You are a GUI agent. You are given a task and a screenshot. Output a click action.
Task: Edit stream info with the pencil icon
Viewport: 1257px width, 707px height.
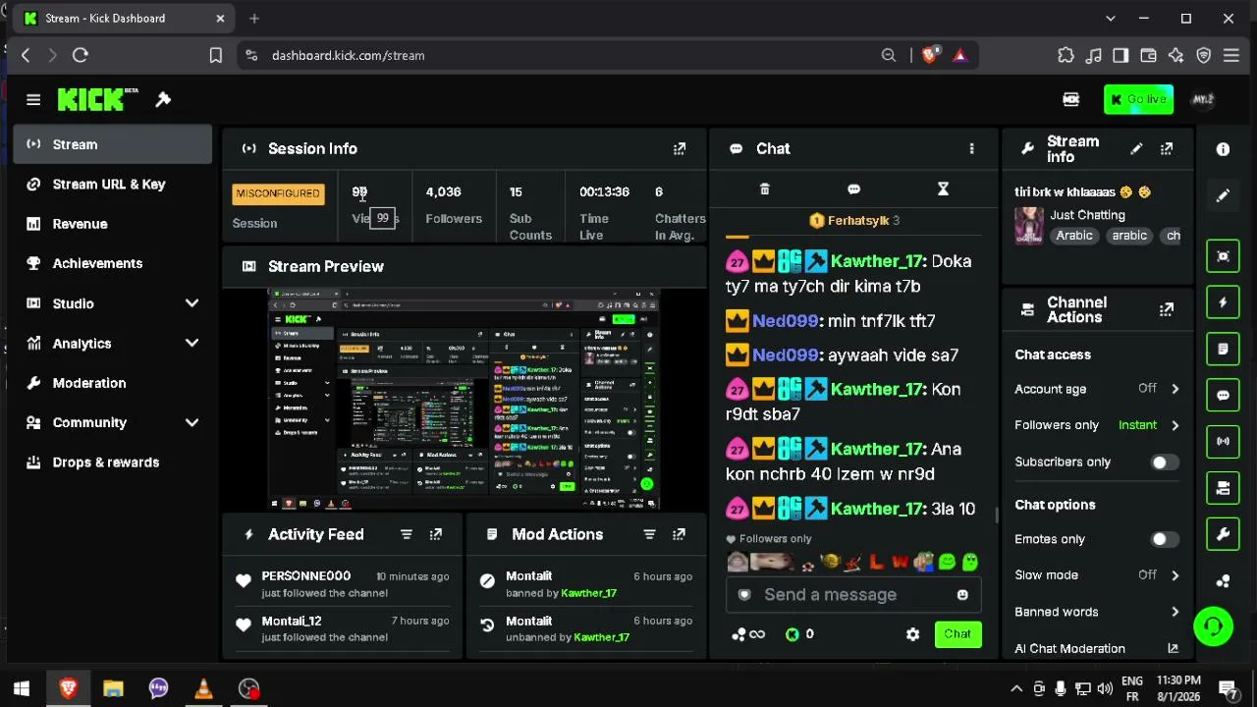(1136, 148)
